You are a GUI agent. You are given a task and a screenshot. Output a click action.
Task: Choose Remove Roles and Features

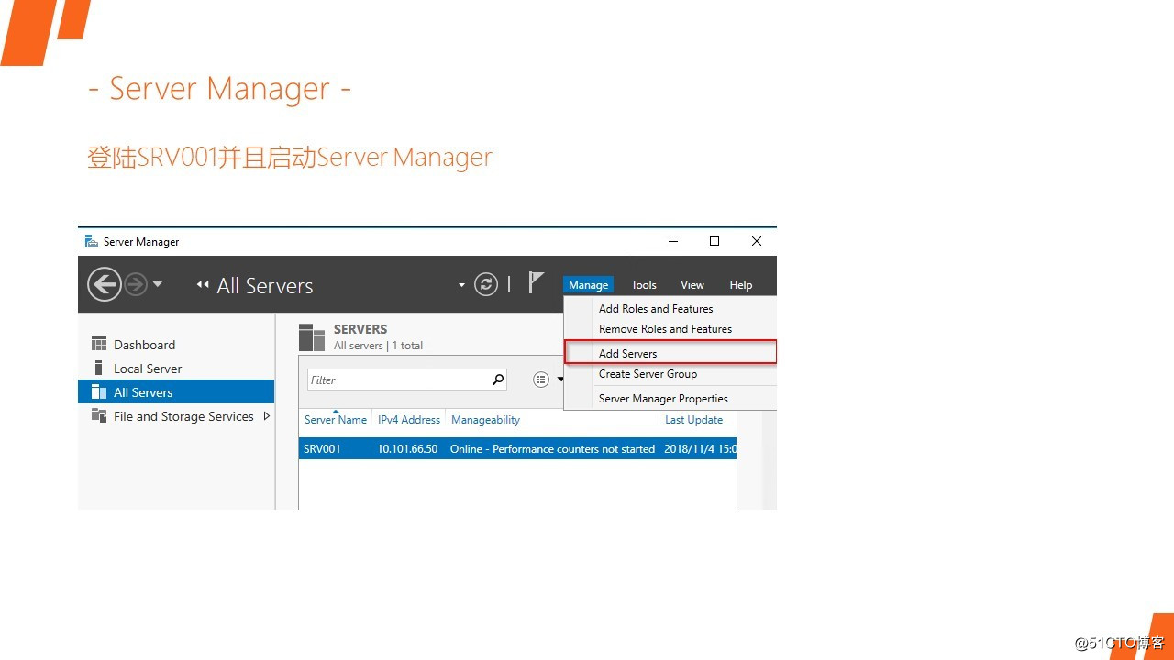665,329
